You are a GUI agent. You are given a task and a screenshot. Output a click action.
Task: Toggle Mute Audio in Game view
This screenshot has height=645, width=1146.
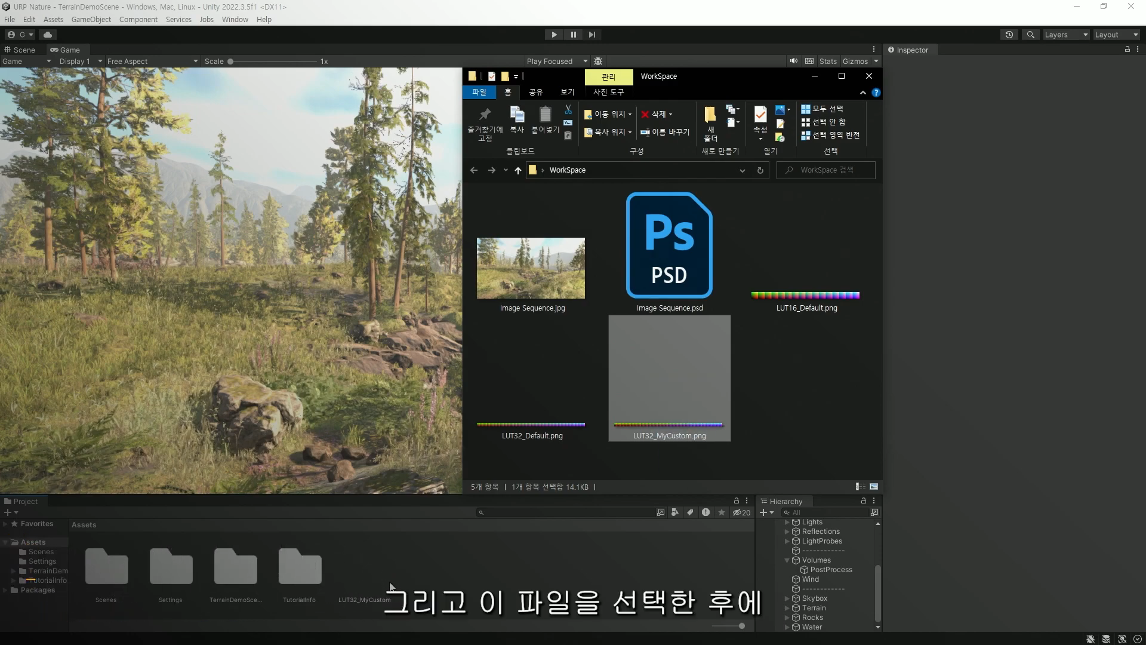pos(793,61)
